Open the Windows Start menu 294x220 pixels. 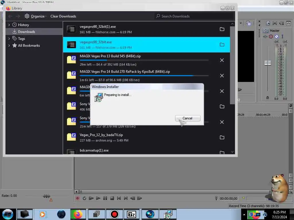pos(7,214)
